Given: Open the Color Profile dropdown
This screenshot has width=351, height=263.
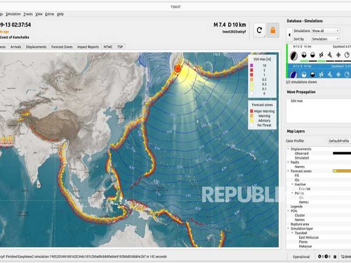Looking at the screenshot, I should coord(340,141).
